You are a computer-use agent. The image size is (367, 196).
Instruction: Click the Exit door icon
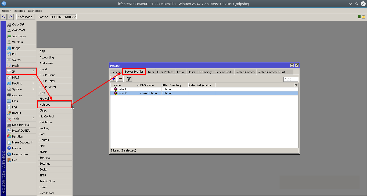pos(9,160)
